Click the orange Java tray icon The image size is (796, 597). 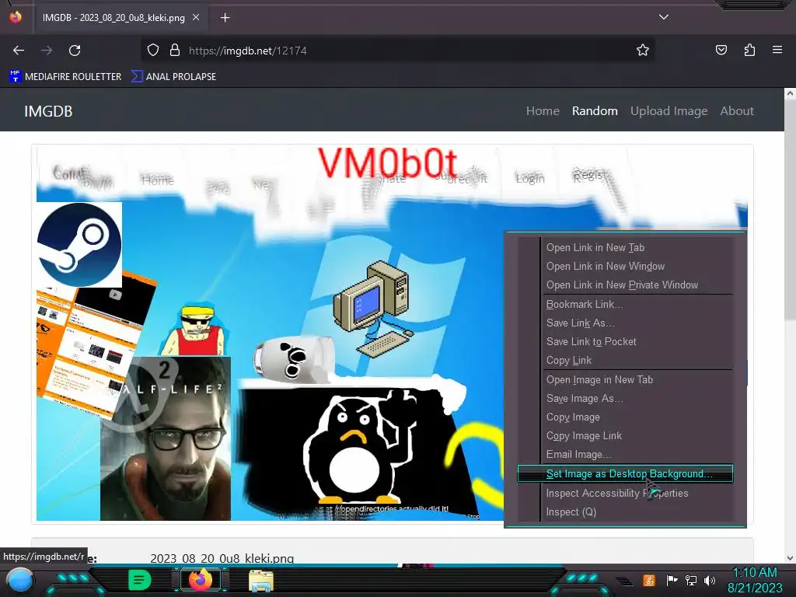point(649,580)
